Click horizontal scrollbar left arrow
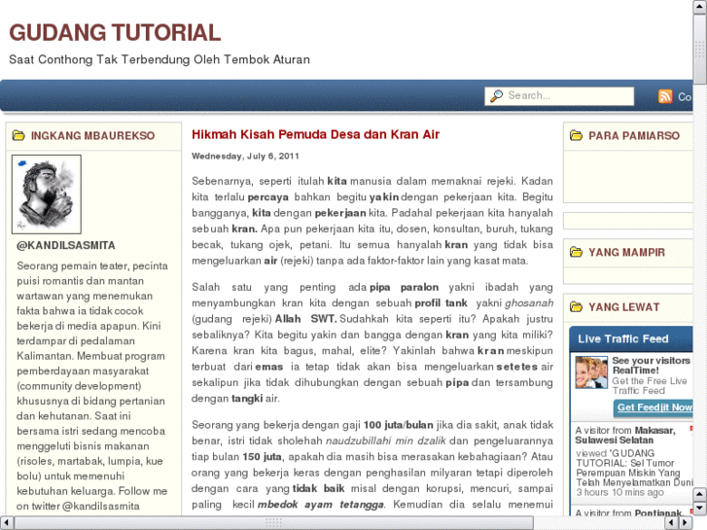The image size is (707, 530). (x=6, y=523)
